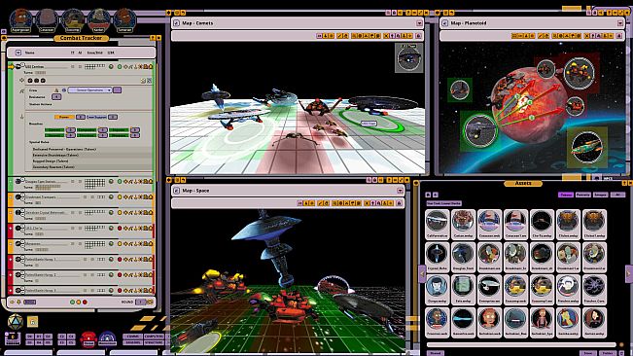
Task: Toggle the first small checkbox on USS Cerritos row
Action: tap(73, 66)
